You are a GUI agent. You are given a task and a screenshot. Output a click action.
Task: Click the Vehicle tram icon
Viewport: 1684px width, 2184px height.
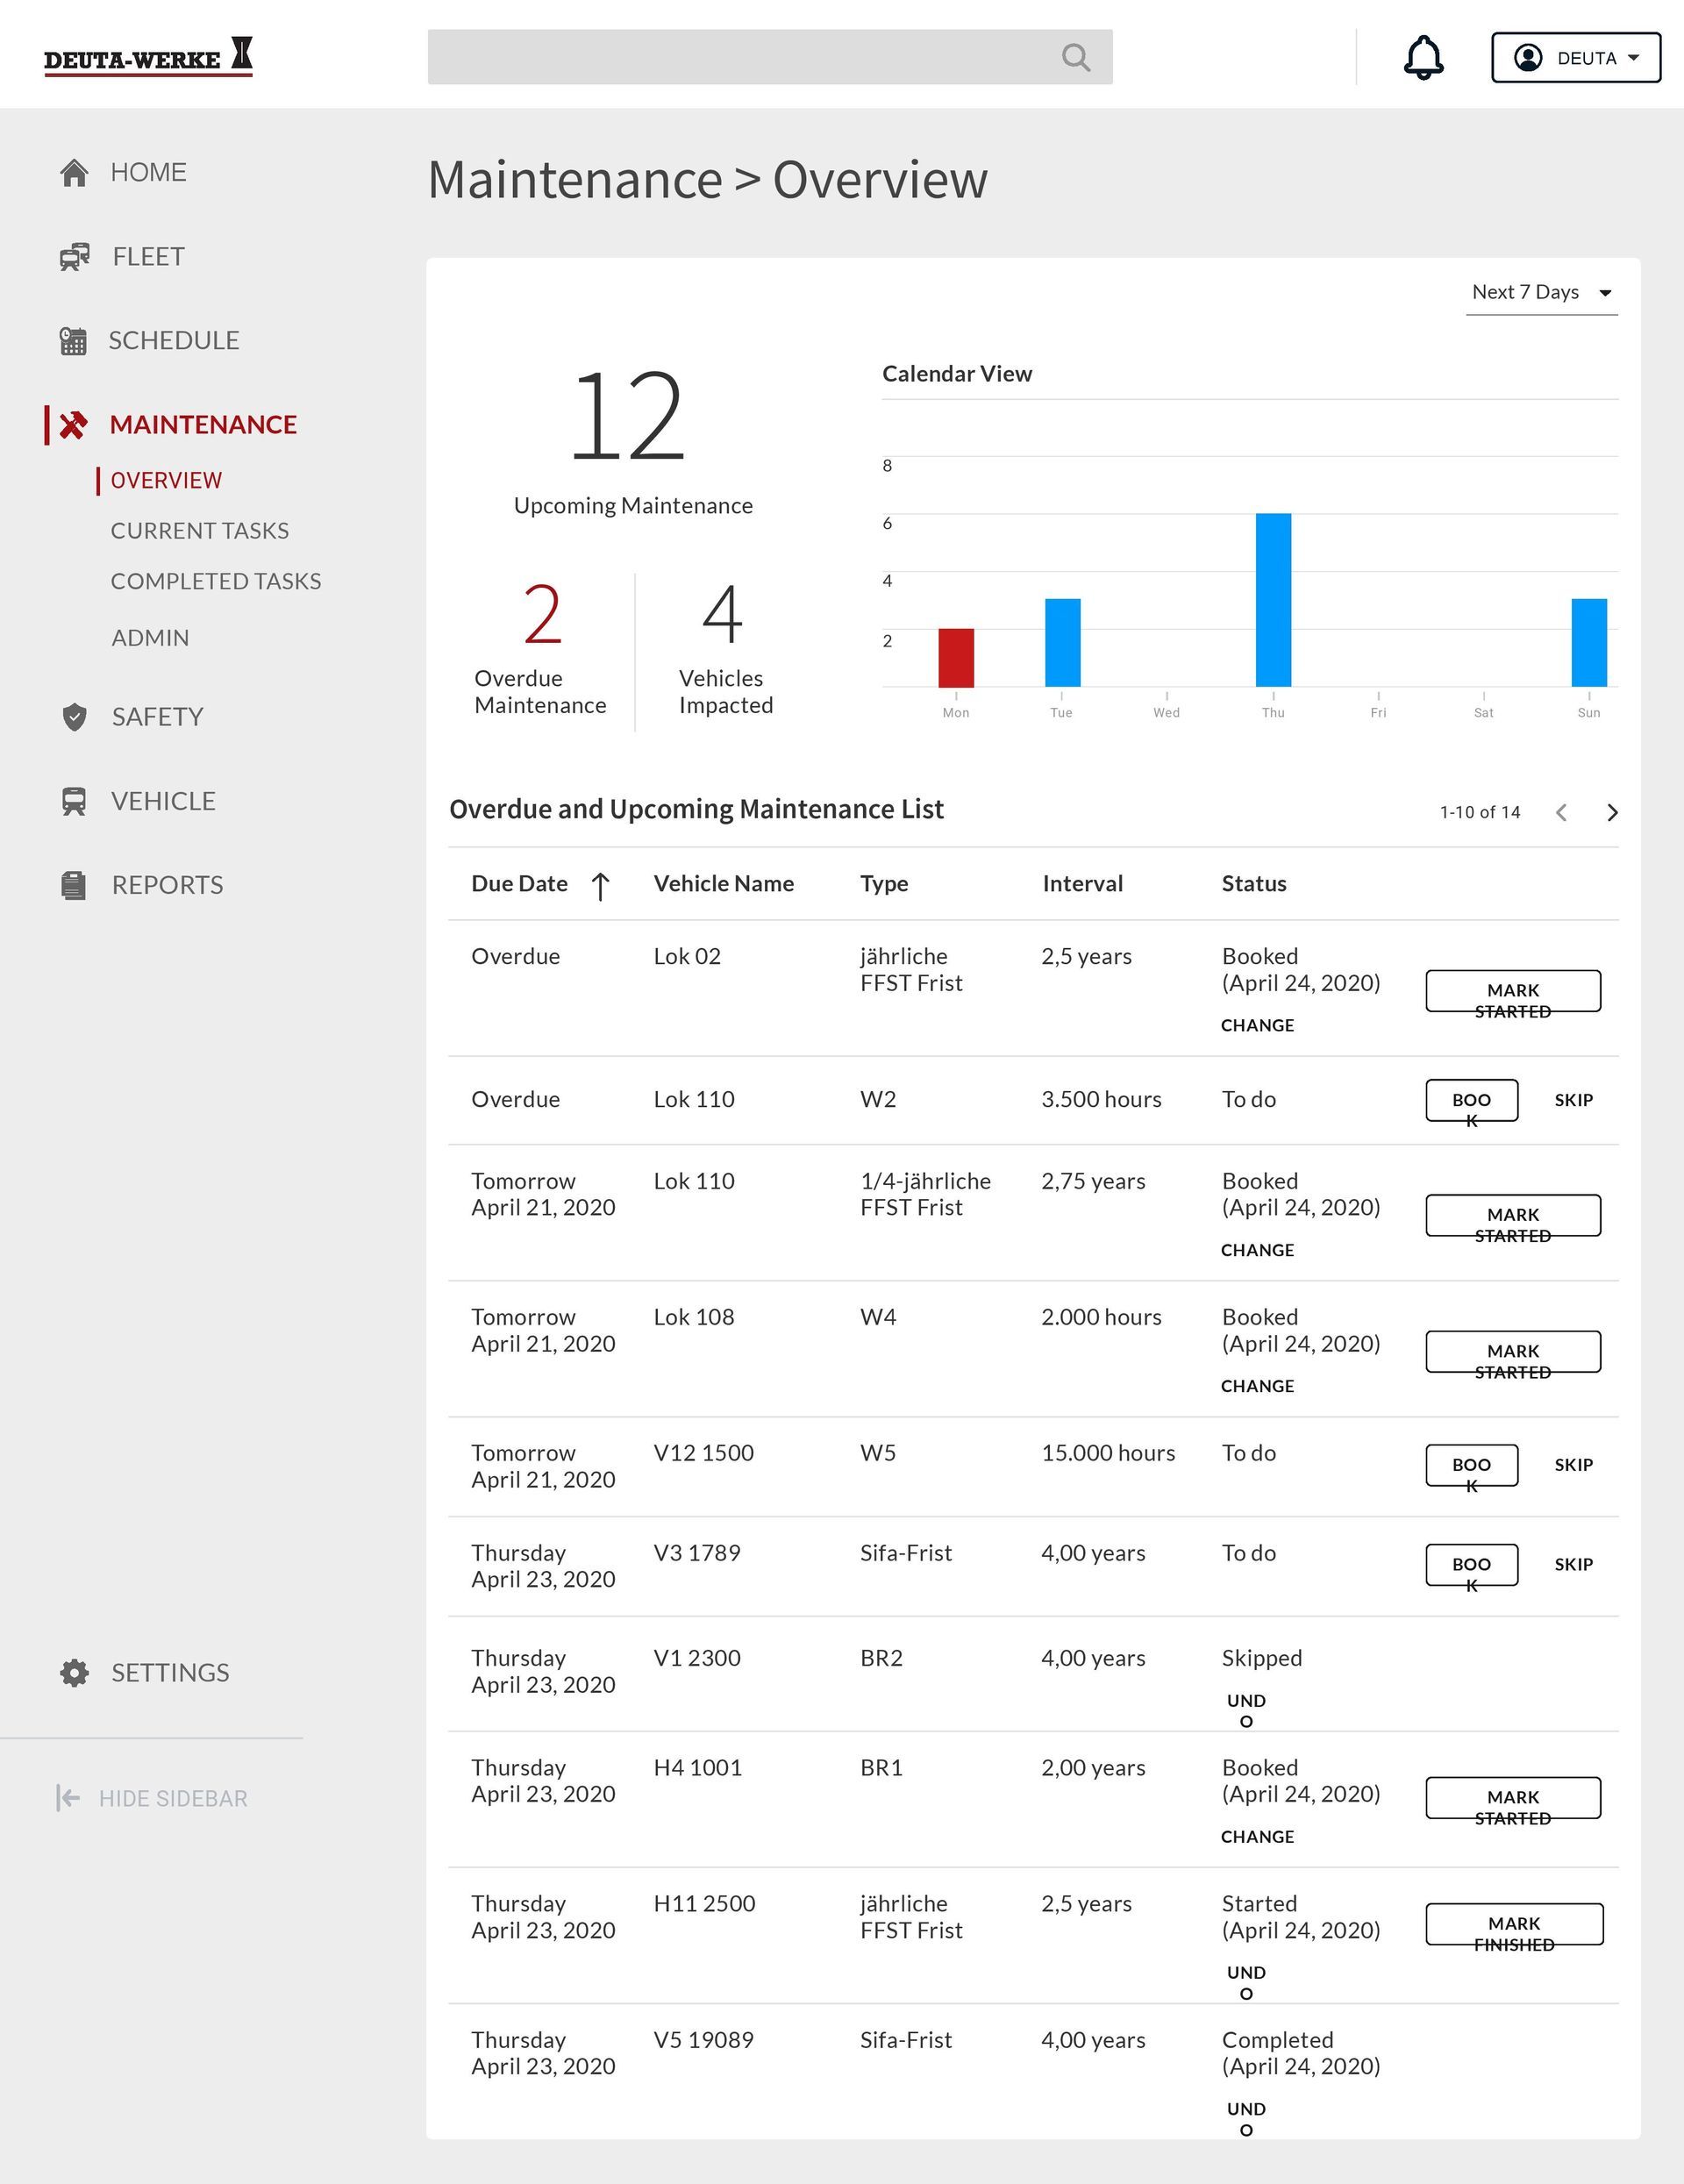tap(74, 801)
